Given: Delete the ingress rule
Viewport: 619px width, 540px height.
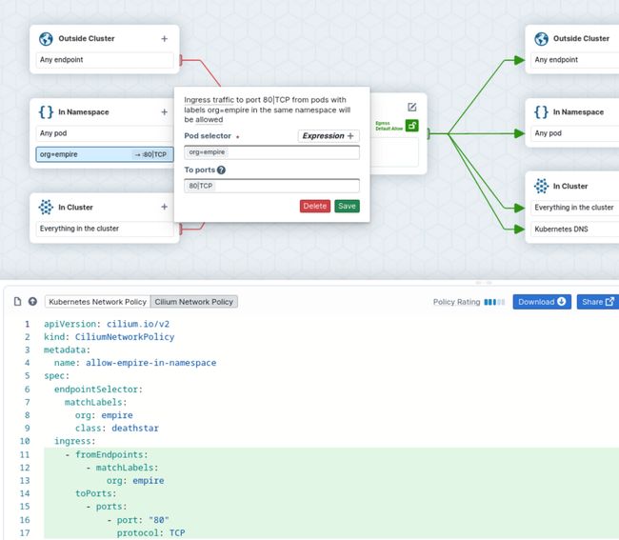Looking at the screenshot, I should (x=315, y=206).
